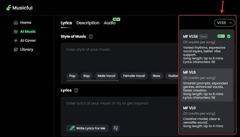Click the 'Style of Music' heading
The image size is (240, 137).
(73, 37)
